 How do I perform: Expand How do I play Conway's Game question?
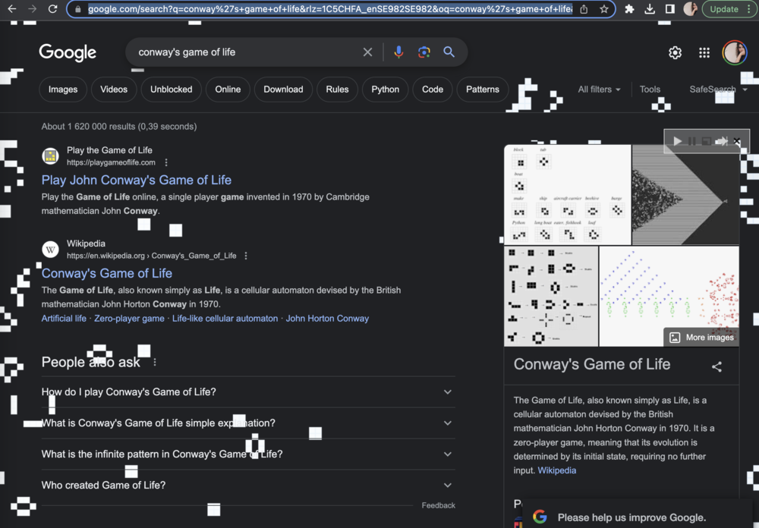[248, 392]
